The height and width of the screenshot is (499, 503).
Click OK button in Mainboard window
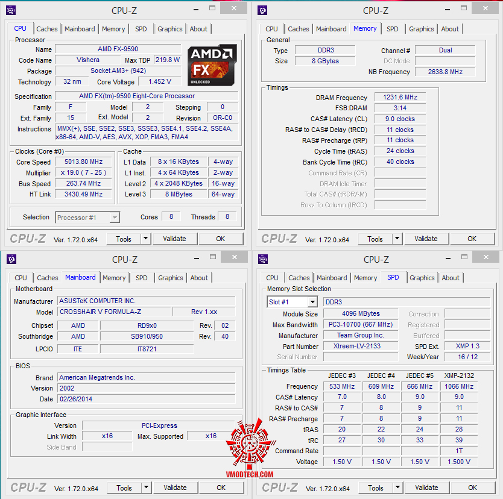(x=221, y=488)
